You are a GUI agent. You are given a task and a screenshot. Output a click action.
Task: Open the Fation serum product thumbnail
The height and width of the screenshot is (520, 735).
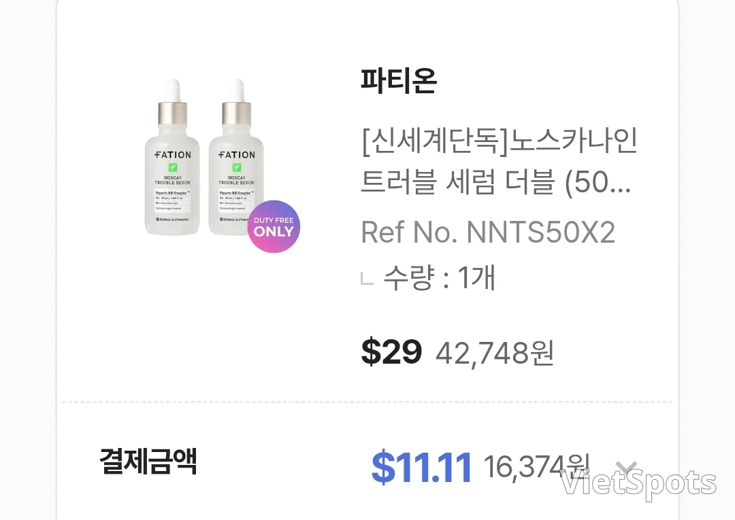(222, 164)
